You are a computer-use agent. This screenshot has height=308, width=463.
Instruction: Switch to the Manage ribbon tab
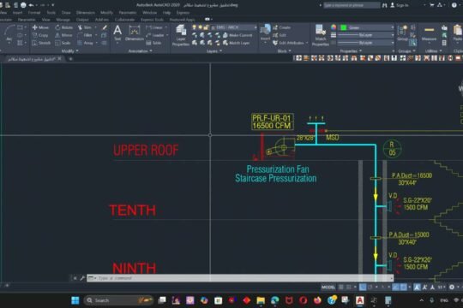[63, 20]
